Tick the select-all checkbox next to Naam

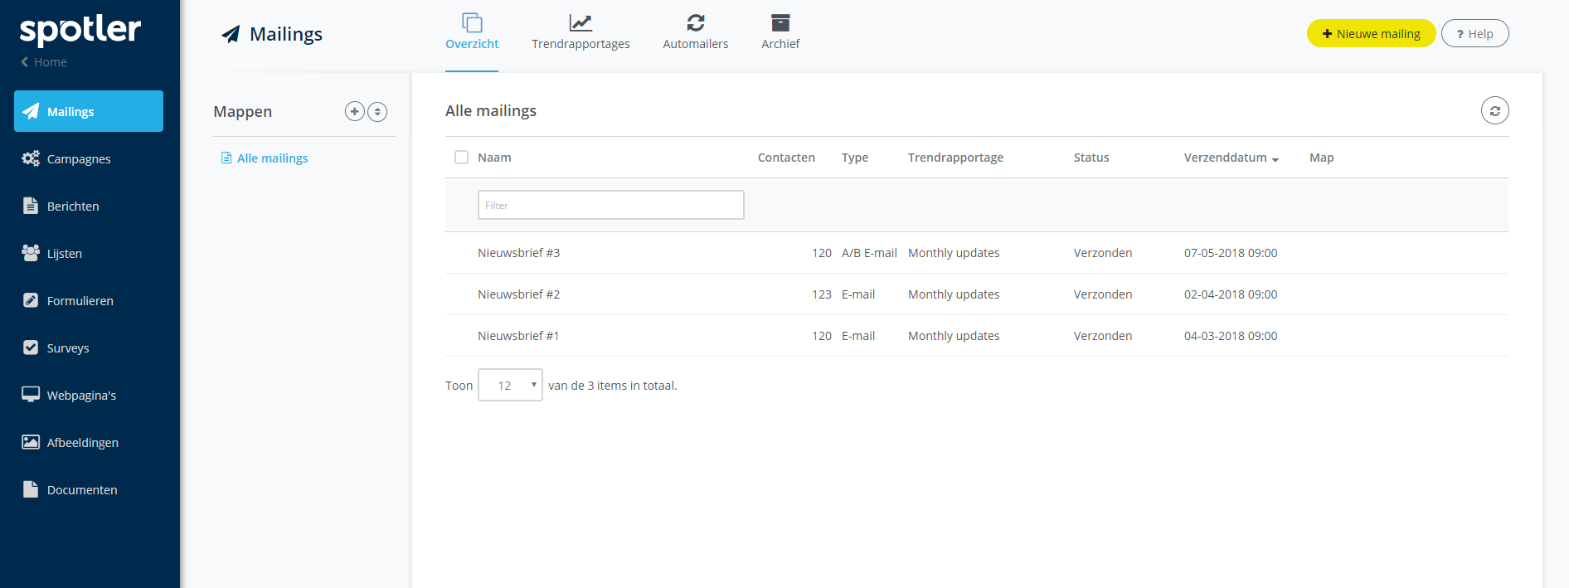click(x=461, y=157)
